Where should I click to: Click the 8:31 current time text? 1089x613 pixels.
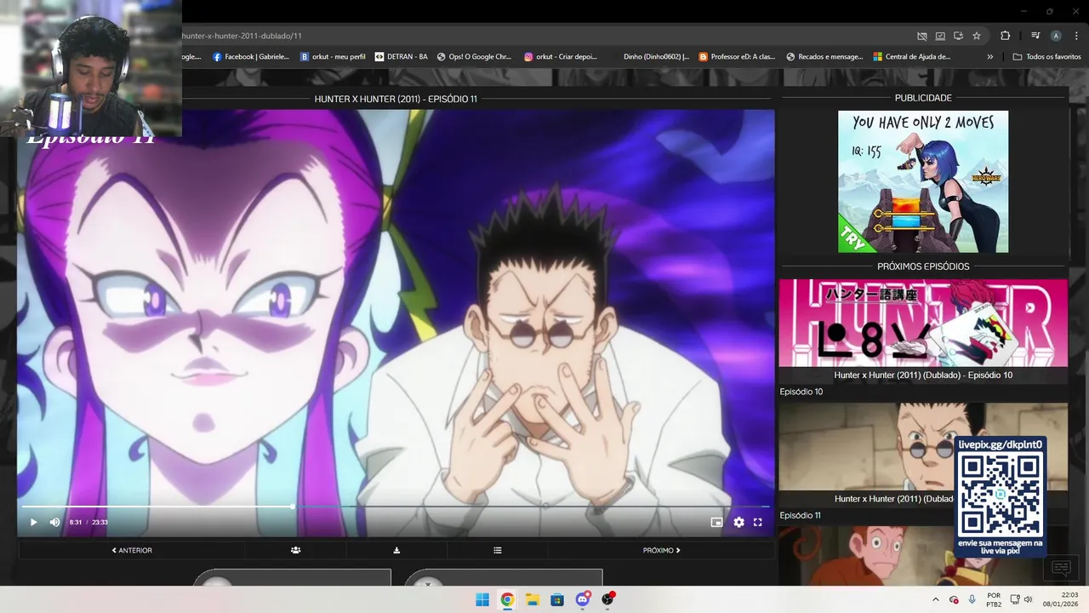pos(76,522)
